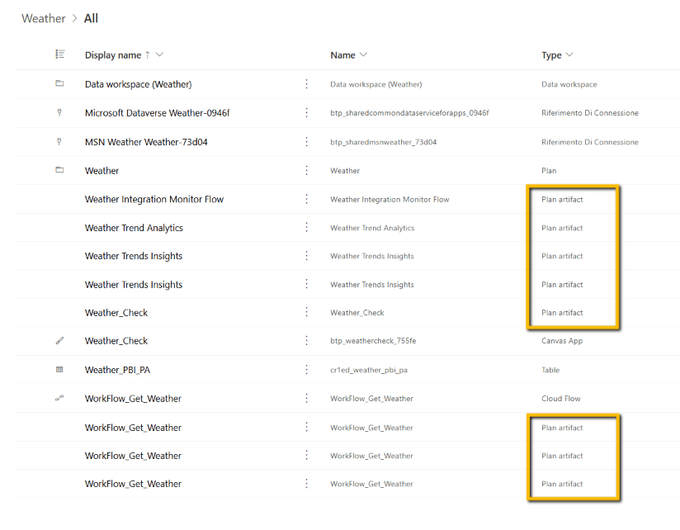Click the table icon beside Weather_PBI_PA
Screen dimensions: 680x530
pyautogui.click(x=59, y=370)
